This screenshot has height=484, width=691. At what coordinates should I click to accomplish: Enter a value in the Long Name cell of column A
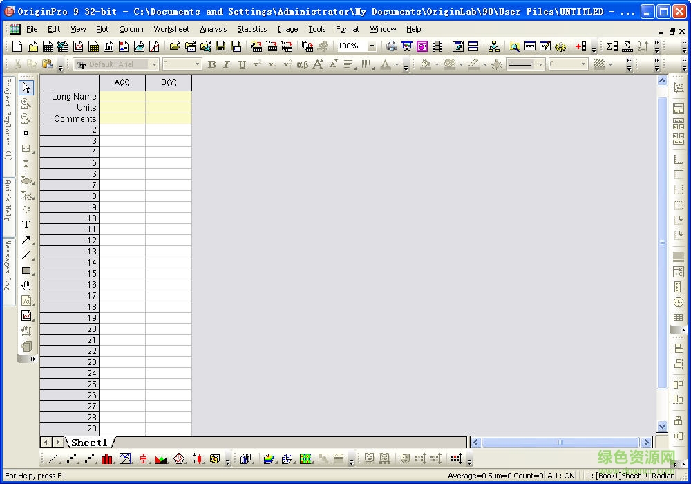[x=122, y=96]
